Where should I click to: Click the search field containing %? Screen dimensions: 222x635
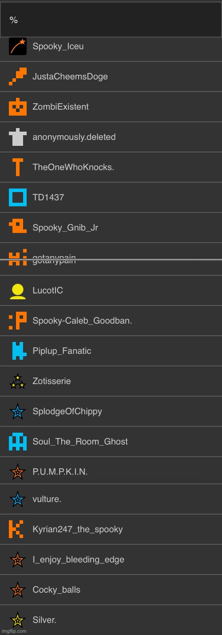point(111,20)
